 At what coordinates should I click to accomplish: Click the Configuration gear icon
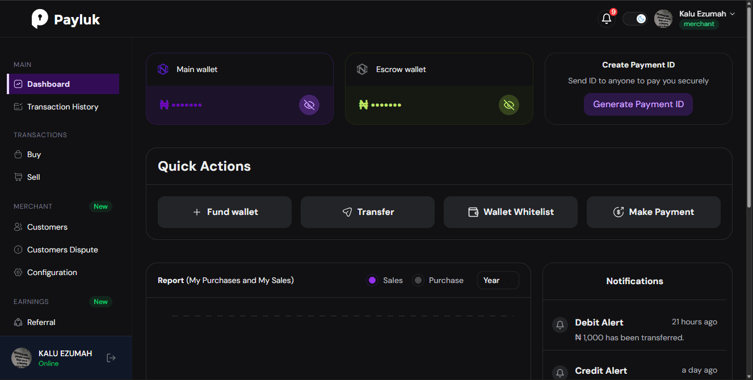[19, 272]
